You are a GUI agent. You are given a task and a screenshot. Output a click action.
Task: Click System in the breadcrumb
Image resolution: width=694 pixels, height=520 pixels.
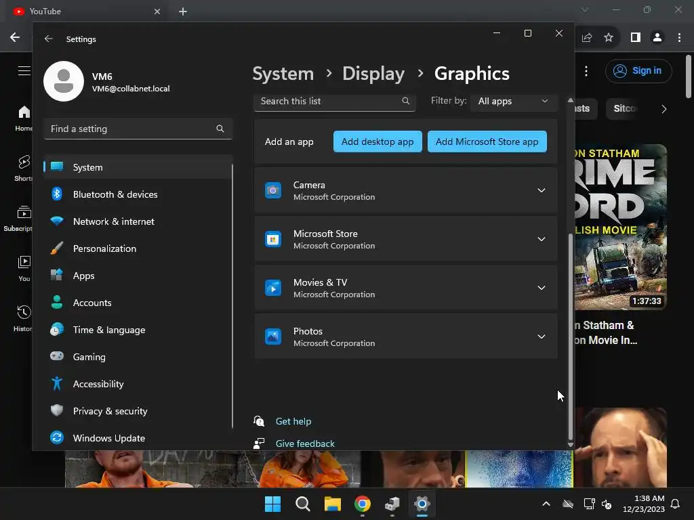pyautogui.click(x=283, y=74)
